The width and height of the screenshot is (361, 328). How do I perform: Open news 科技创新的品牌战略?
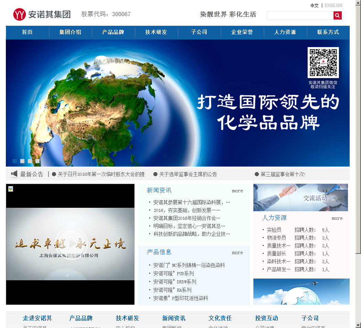[192, 234]
